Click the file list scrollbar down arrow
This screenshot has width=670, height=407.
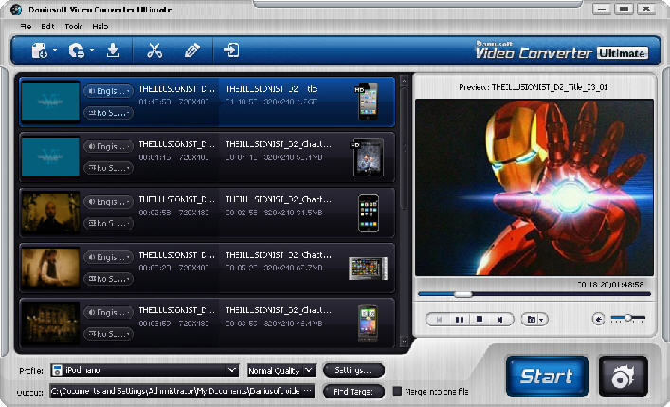point(404,342)
